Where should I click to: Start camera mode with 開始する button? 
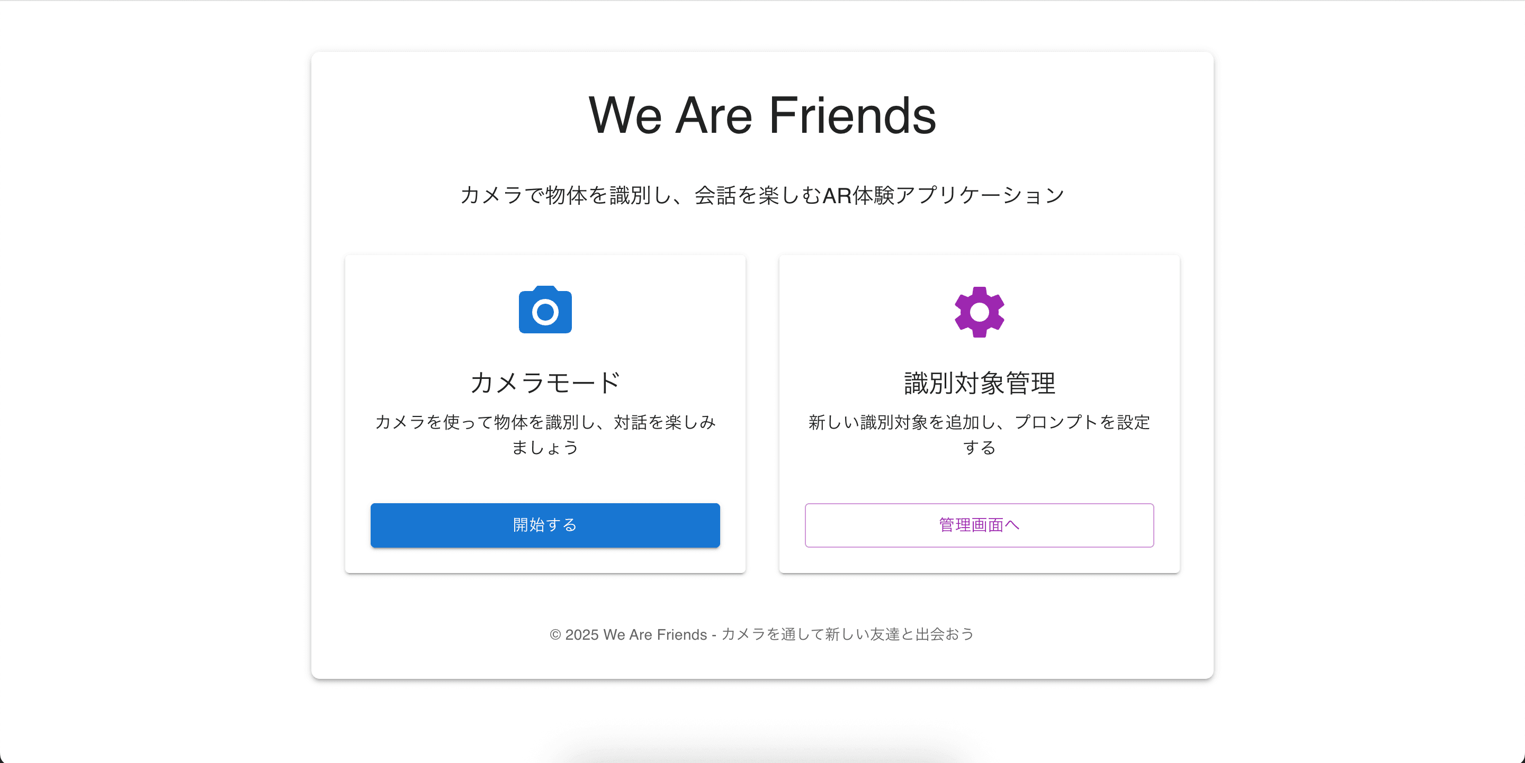[x=545, y=525]
